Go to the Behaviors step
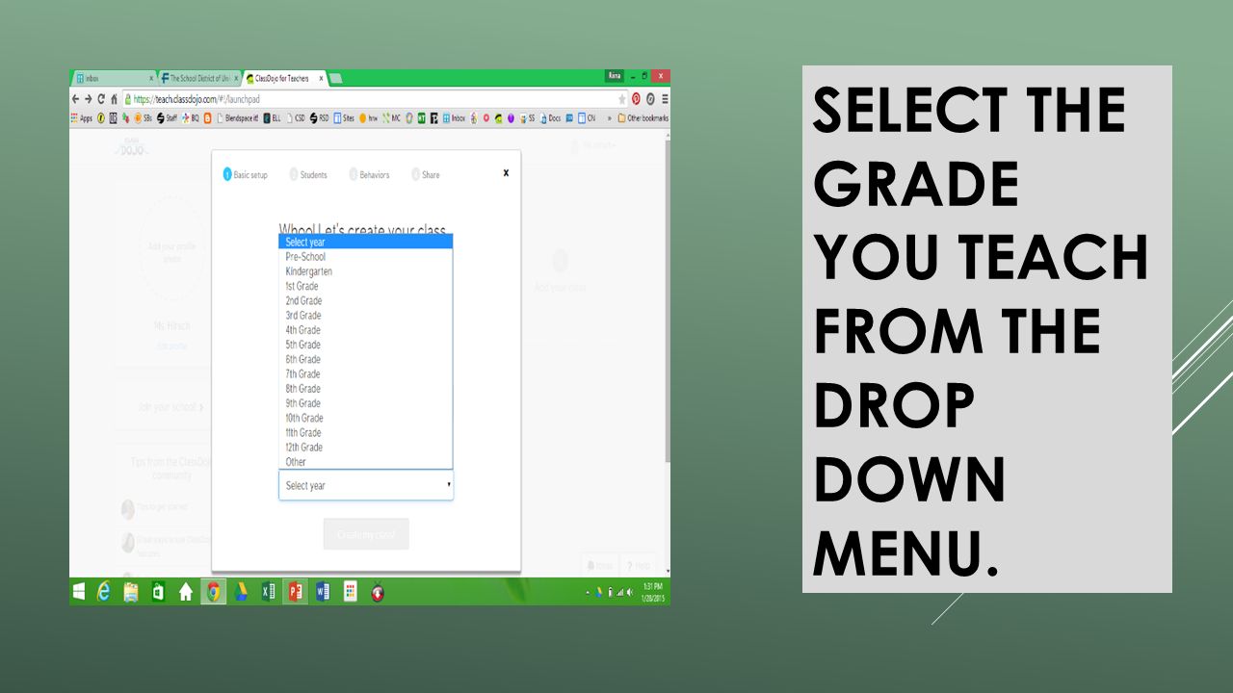The height and width of the screenshot is (693, 1233). 369,175
